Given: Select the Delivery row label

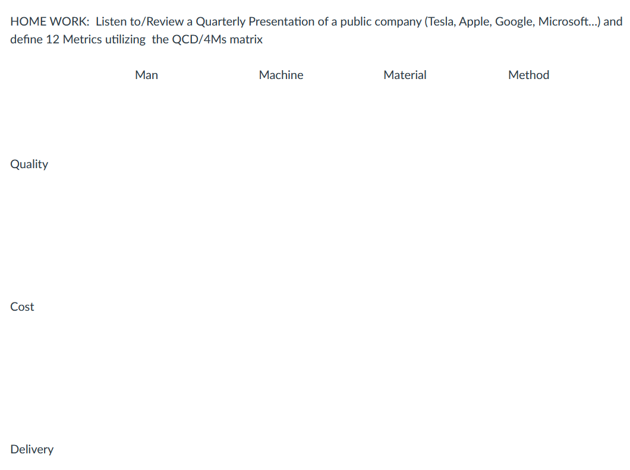Looking at the screenshot, I should pyautogui.click(x=31, y=449).
